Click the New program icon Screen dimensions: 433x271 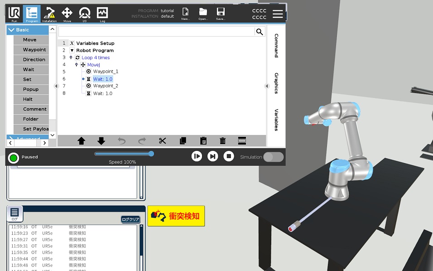[x=185, y=14]
